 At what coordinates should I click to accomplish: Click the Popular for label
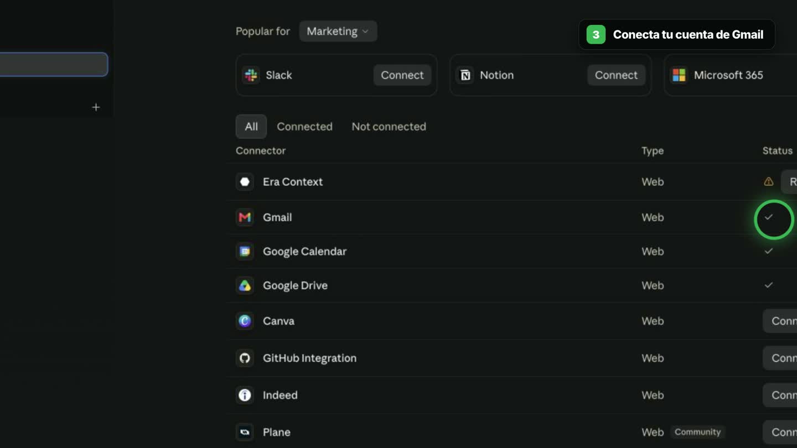(263, 32)
